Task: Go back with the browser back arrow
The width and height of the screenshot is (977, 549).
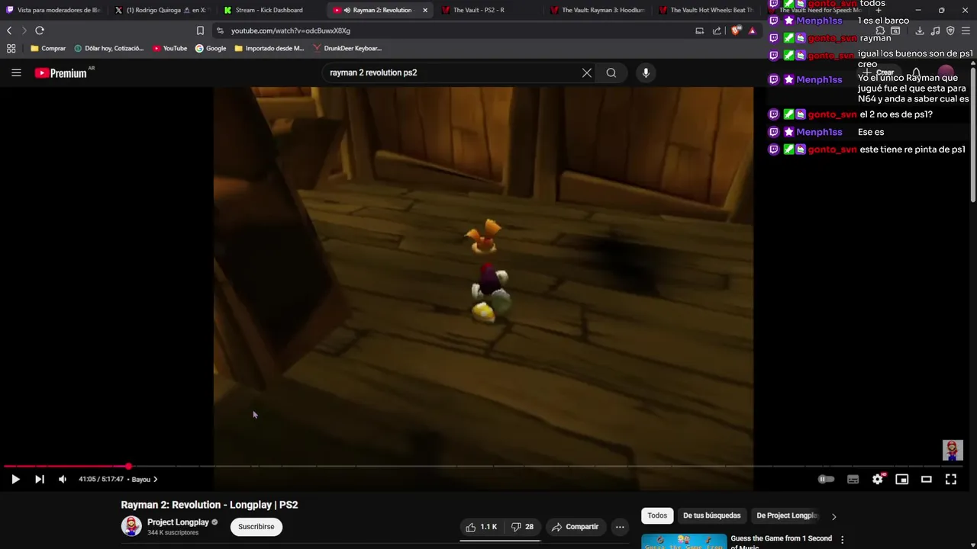Action: coord(9,30)
